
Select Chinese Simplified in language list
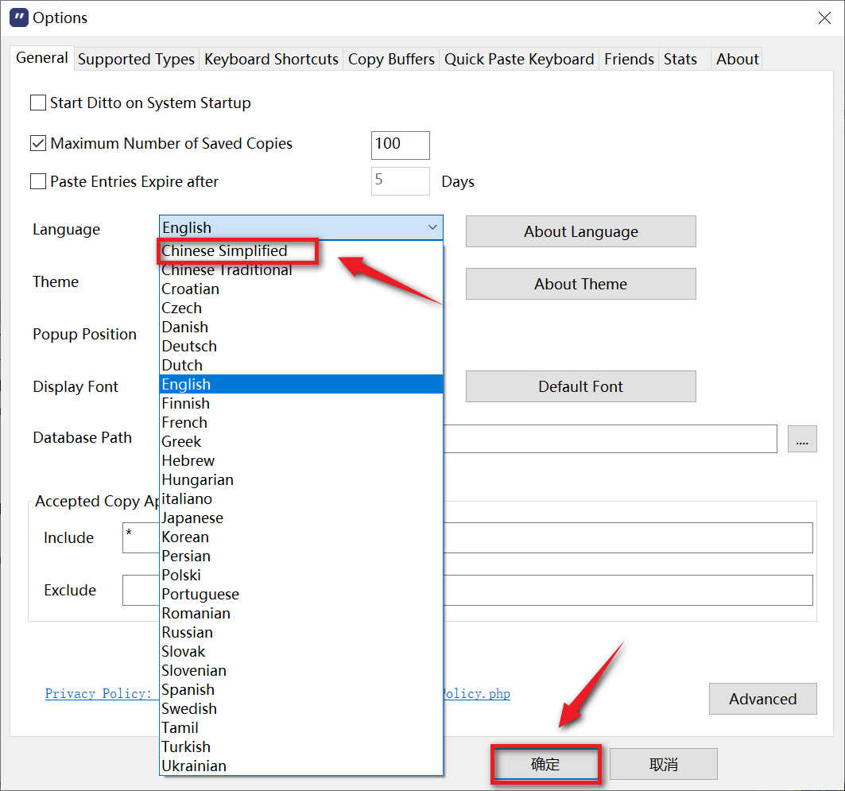pyautogui.click(x=301, y=250)
